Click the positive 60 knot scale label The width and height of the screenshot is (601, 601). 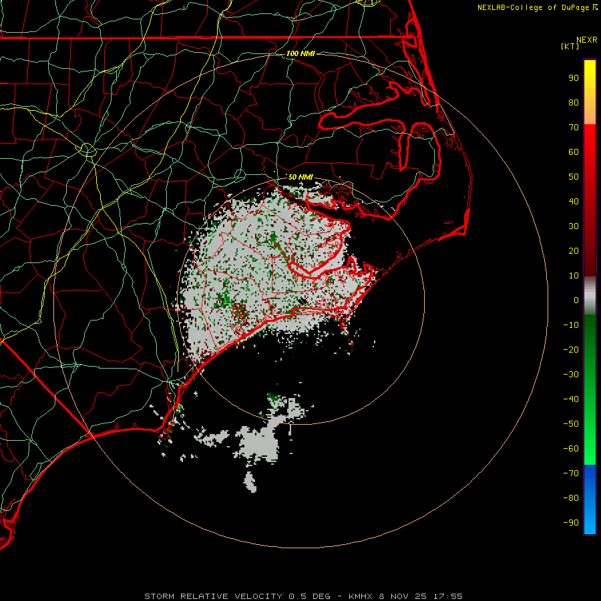[574, 152]
